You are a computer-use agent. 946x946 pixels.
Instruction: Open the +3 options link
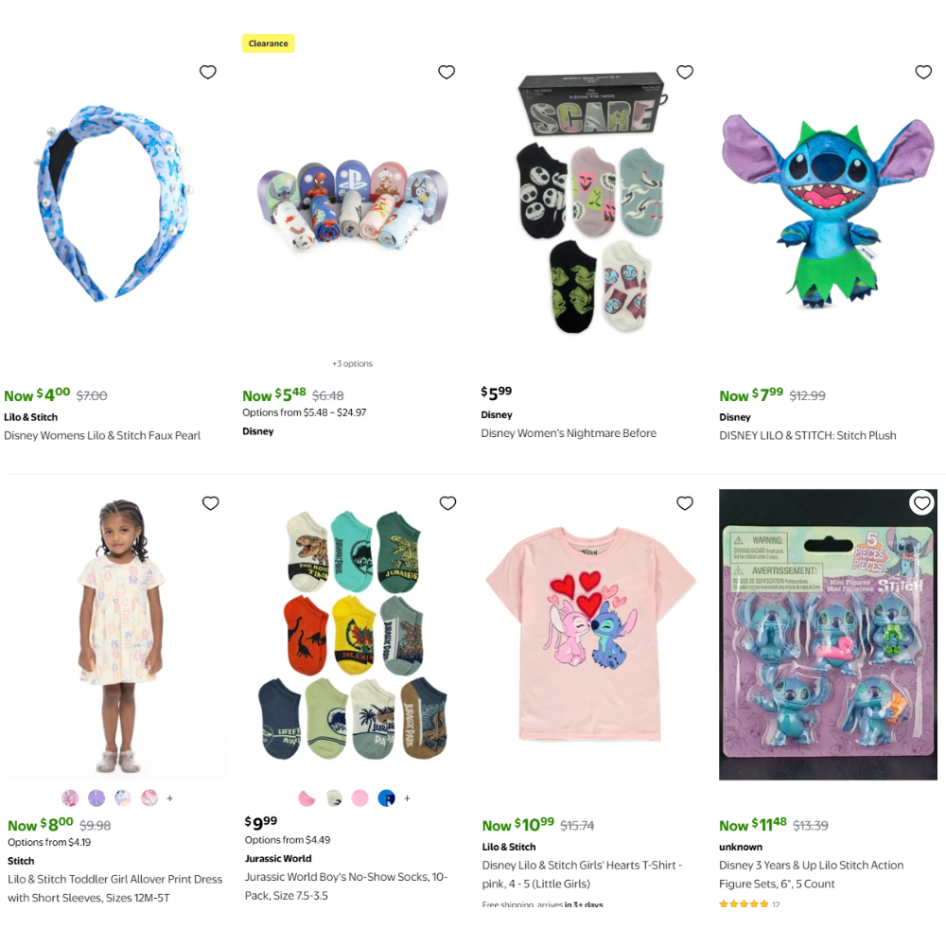(352, 363)
